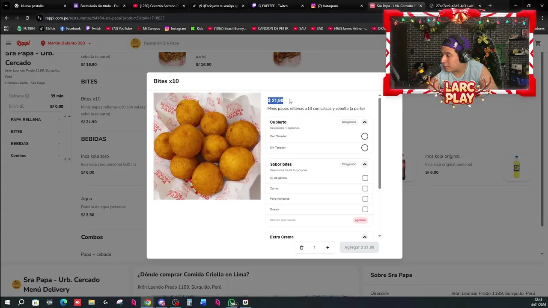Expand BITES category in sidebar
Viewport: 548px width, 308px height.
pyautogui.click(x=35, y=131)
